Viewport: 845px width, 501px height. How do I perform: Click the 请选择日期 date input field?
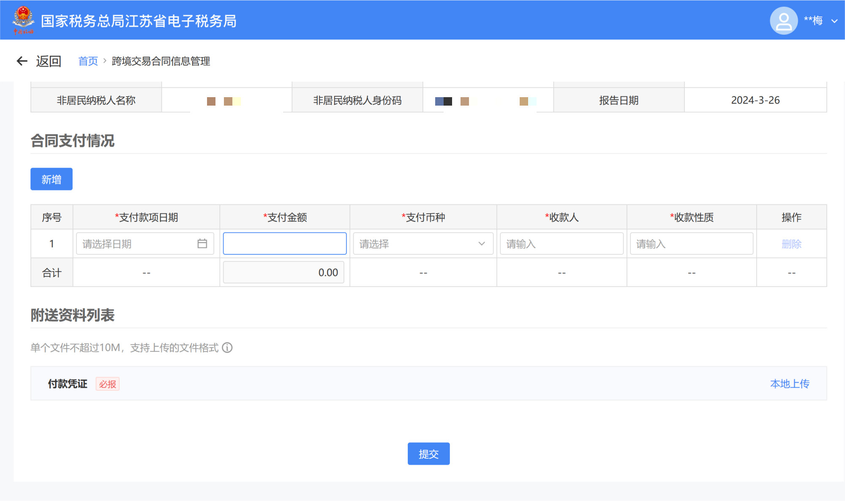135,244
